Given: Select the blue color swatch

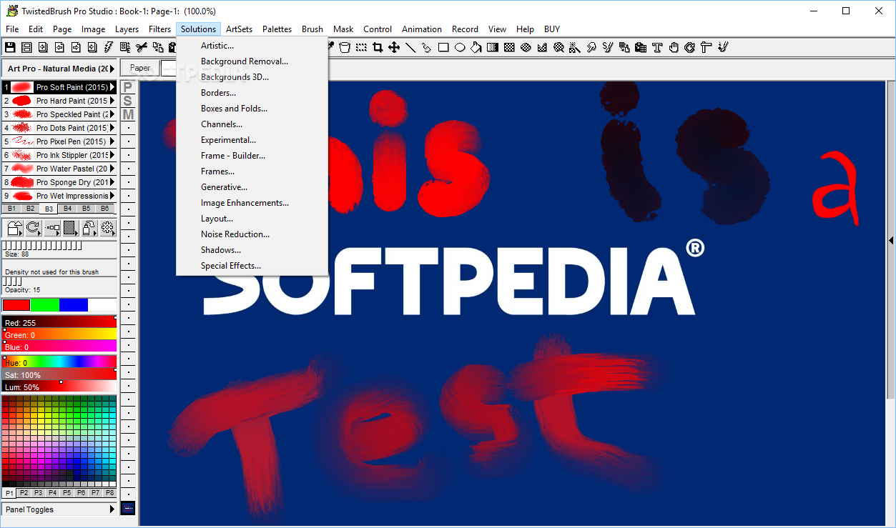Looking at the screenshot, I should 74,305.
